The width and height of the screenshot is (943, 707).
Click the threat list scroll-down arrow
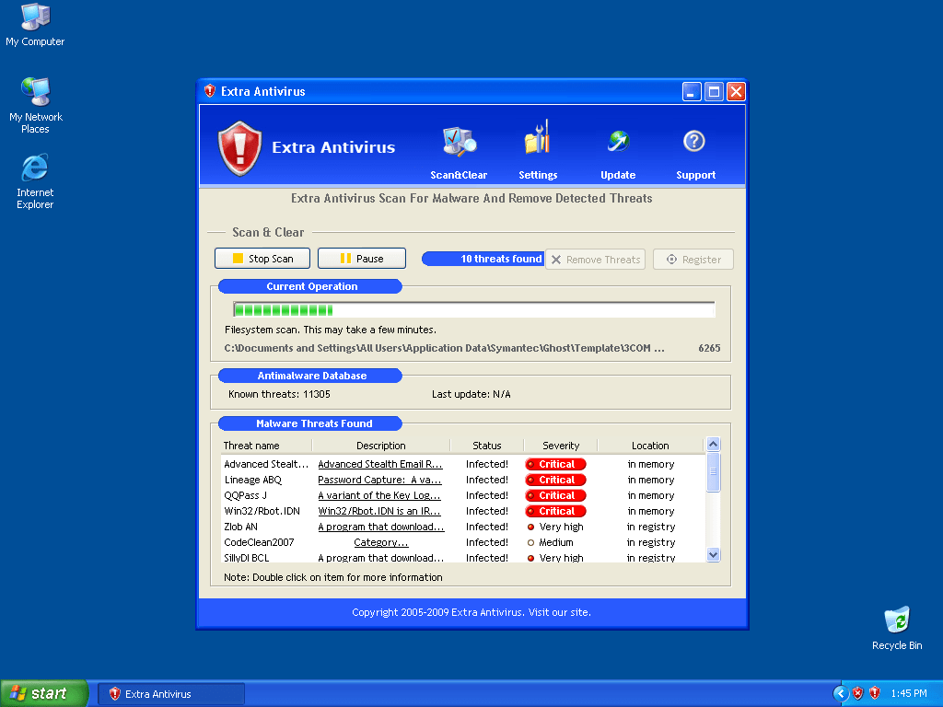tap(713, 554)
